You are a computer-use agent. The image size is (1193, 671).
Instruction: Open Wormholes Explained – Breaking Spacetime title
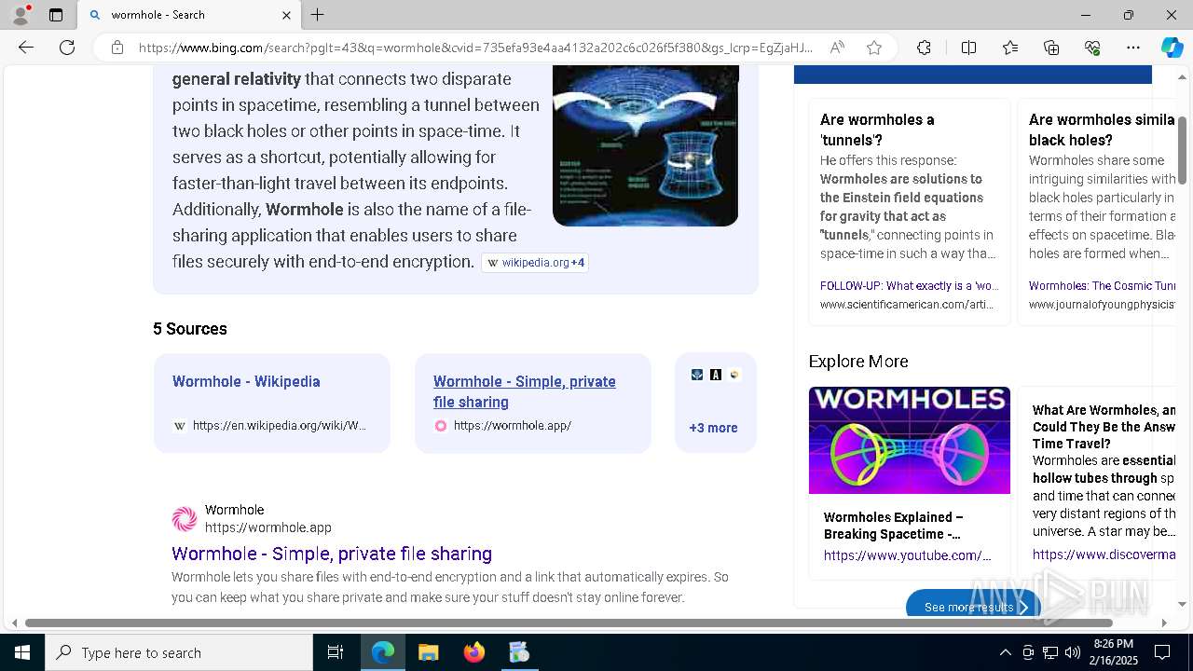[893, 526]
